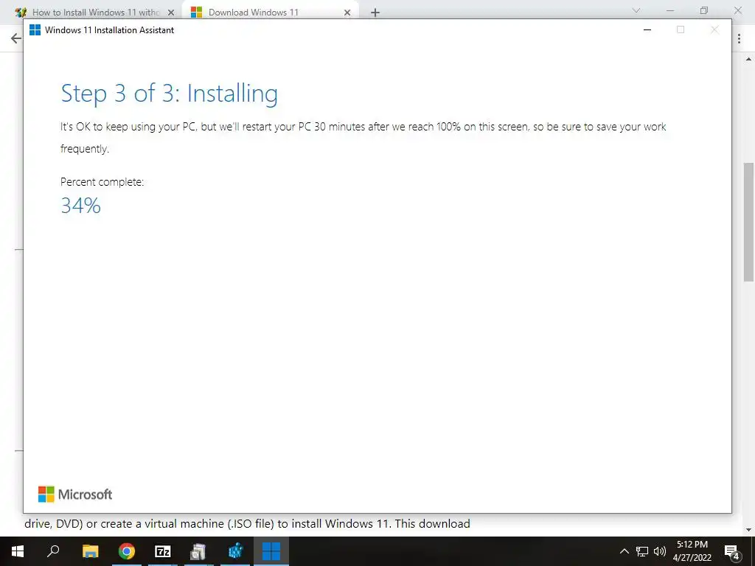The height and width of the screenshot is (566, 755).
Task: Select Windows 11 Installation Assistant taskbar icon
Action: (271, 551)
